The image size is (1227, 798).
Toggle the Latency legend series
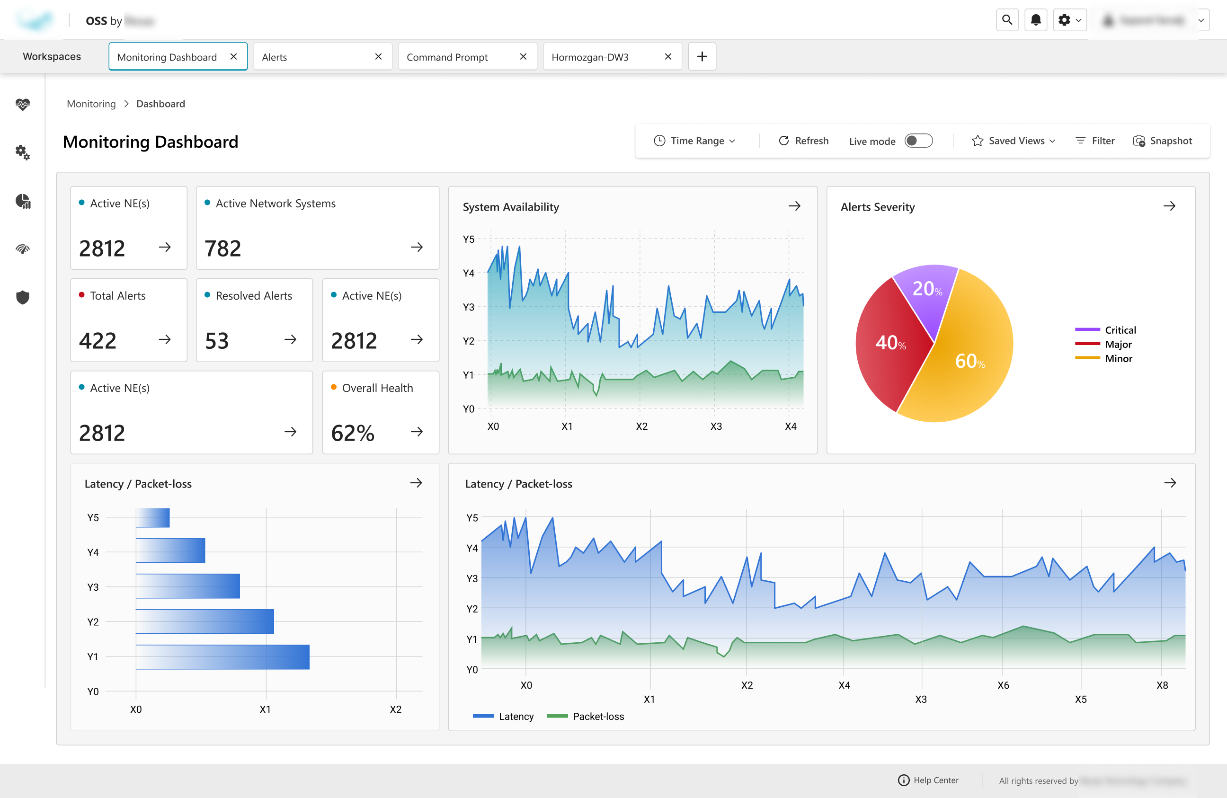coord(503,716)
